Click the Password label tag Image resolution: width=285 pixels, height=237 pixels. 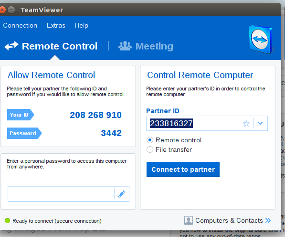pos(24,133)
